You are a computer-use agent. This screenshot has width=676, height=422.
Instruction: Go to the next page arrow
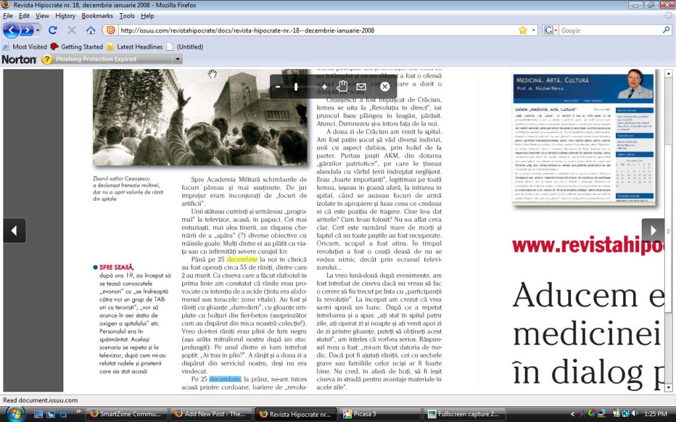(x=653, y=230)
